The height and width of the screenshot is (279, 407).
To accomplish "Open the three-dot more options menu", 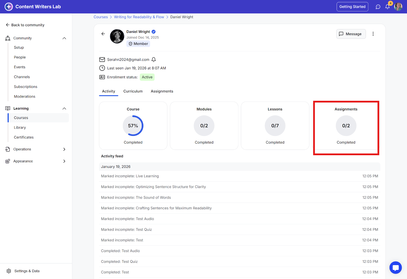I will pos(373,34).
